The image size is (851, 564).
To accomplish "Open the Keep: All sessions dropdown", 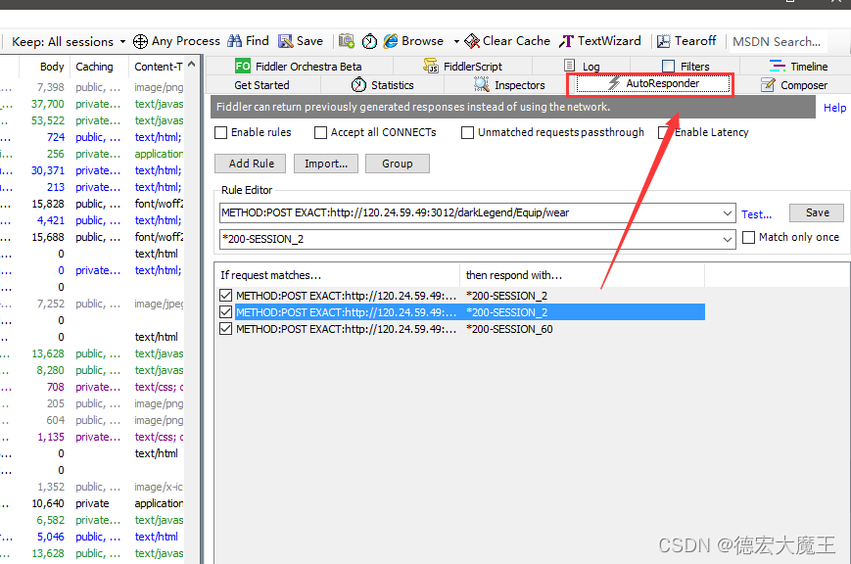I will click(x=122, y=42).
